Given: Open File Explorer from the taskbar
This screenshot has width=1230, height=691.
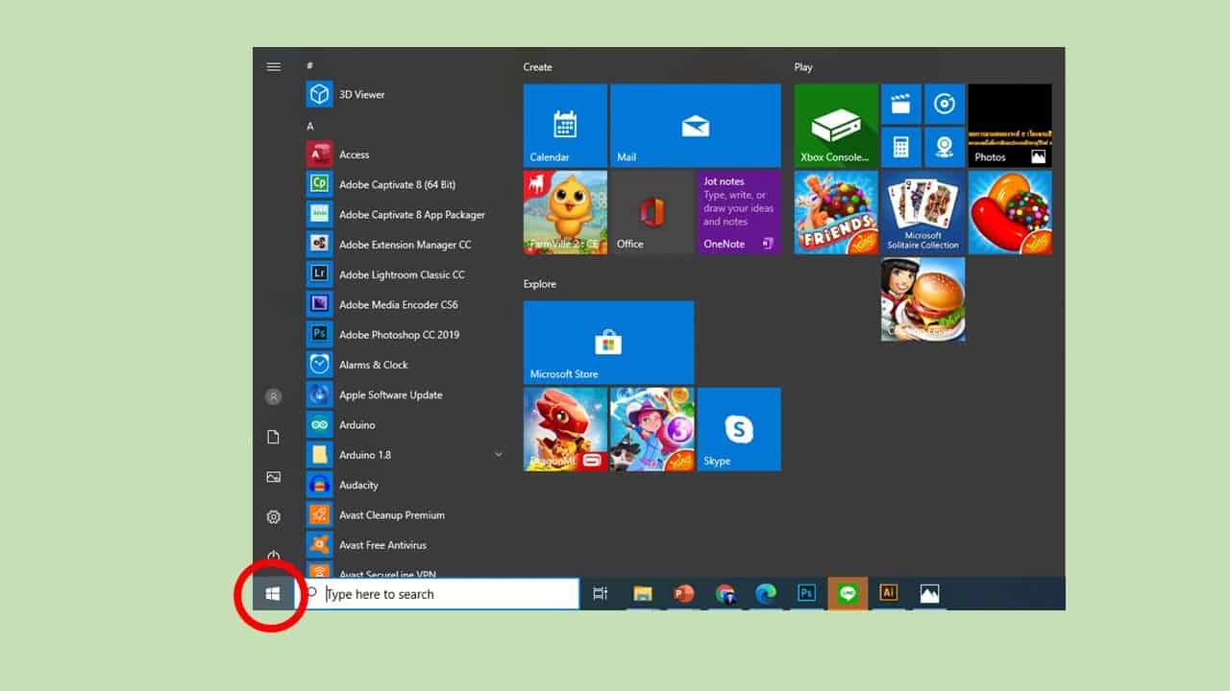Looking at the screenshot, I should 643,594.
